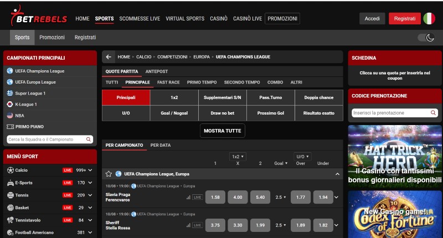Click LIVE badge for Sheriff match
443x238 pixels.
tap(197, 225)
